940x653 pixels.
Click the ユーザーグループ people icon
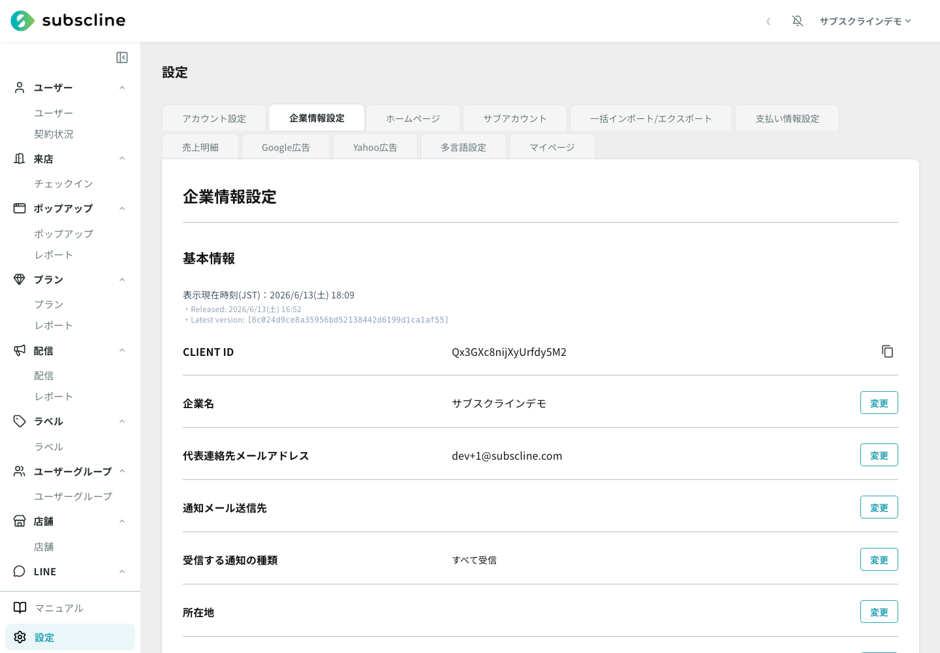click(20, 471)
